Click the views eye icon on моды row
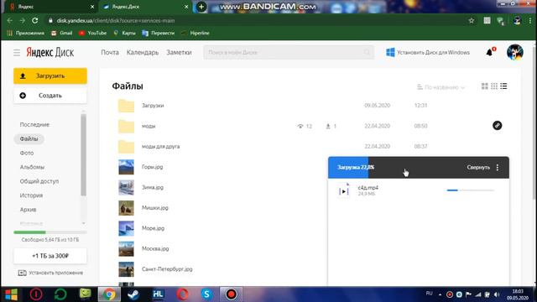Viewport: 537px width, 302px height. tap(300, 127)
